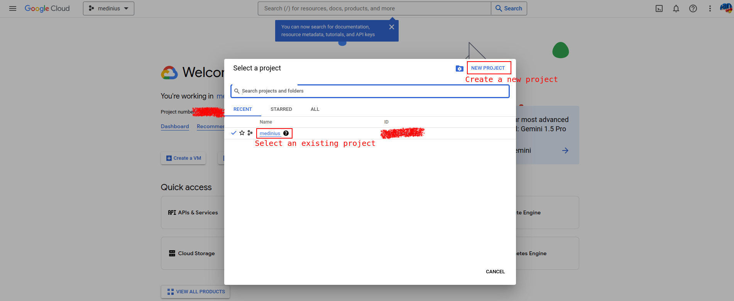Select the RECENT tab
This screenshot has height=301, width=734.
tap(242, 109)
